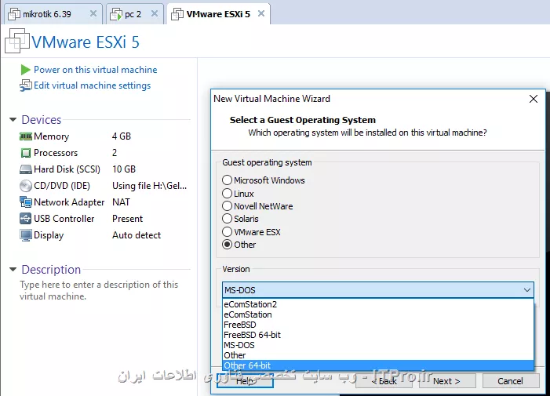
Task: Click the Hard Disk 10 GB value
Action: (x=124, y=169)
